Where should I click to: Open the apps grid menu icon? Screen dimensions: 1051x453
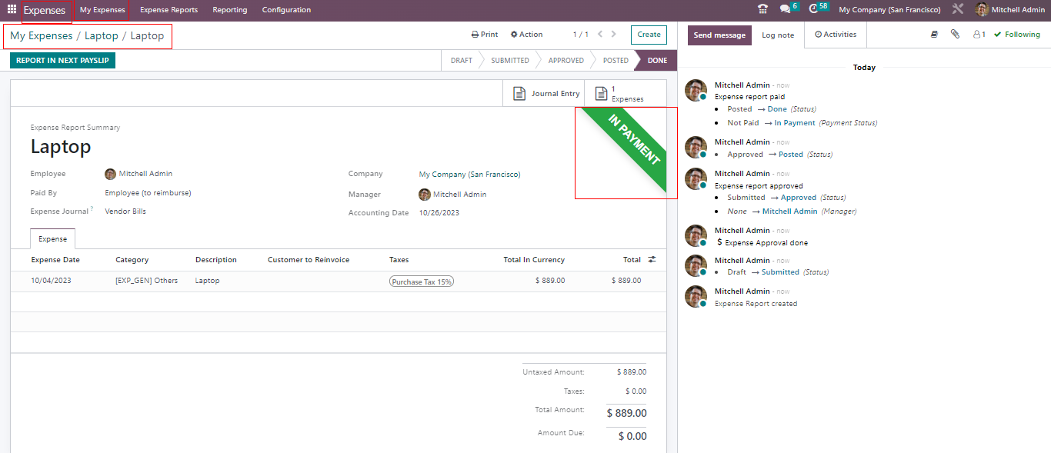pyautogui.click(x=12, y=10)
